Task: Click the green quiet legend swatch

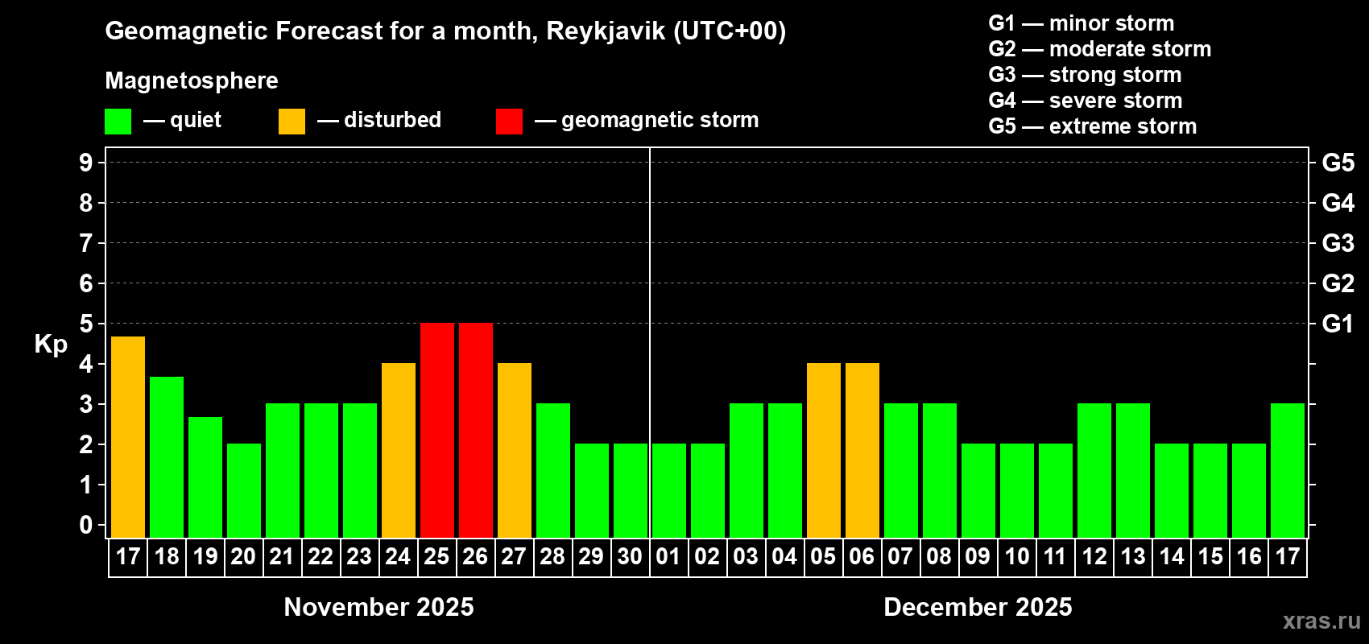Action: (x=118, y=122)
